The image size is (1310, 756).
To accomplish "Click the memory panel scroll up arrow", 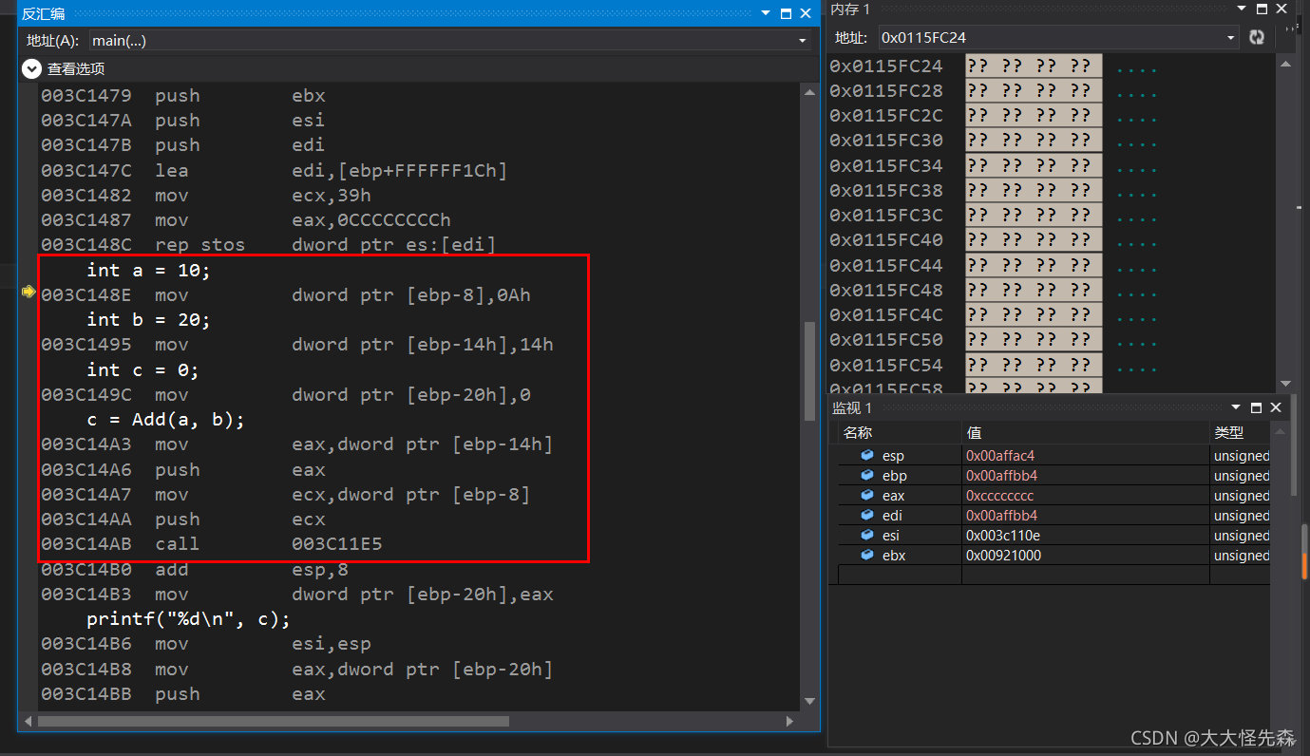I will [x=1285, y=63].
